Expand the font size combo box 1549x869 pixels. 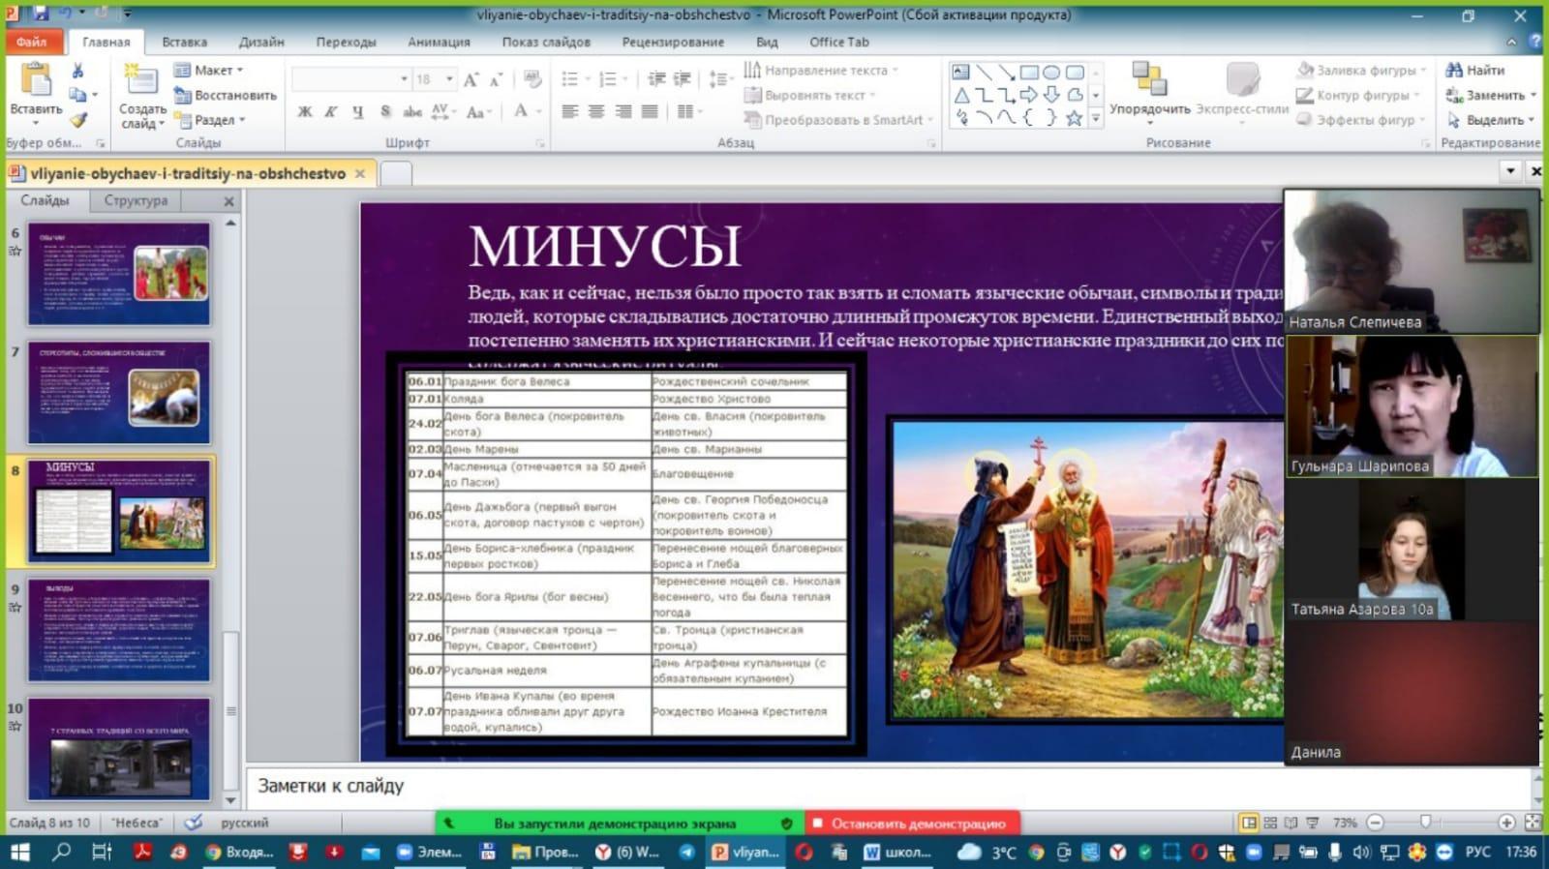tap(449, 78)
